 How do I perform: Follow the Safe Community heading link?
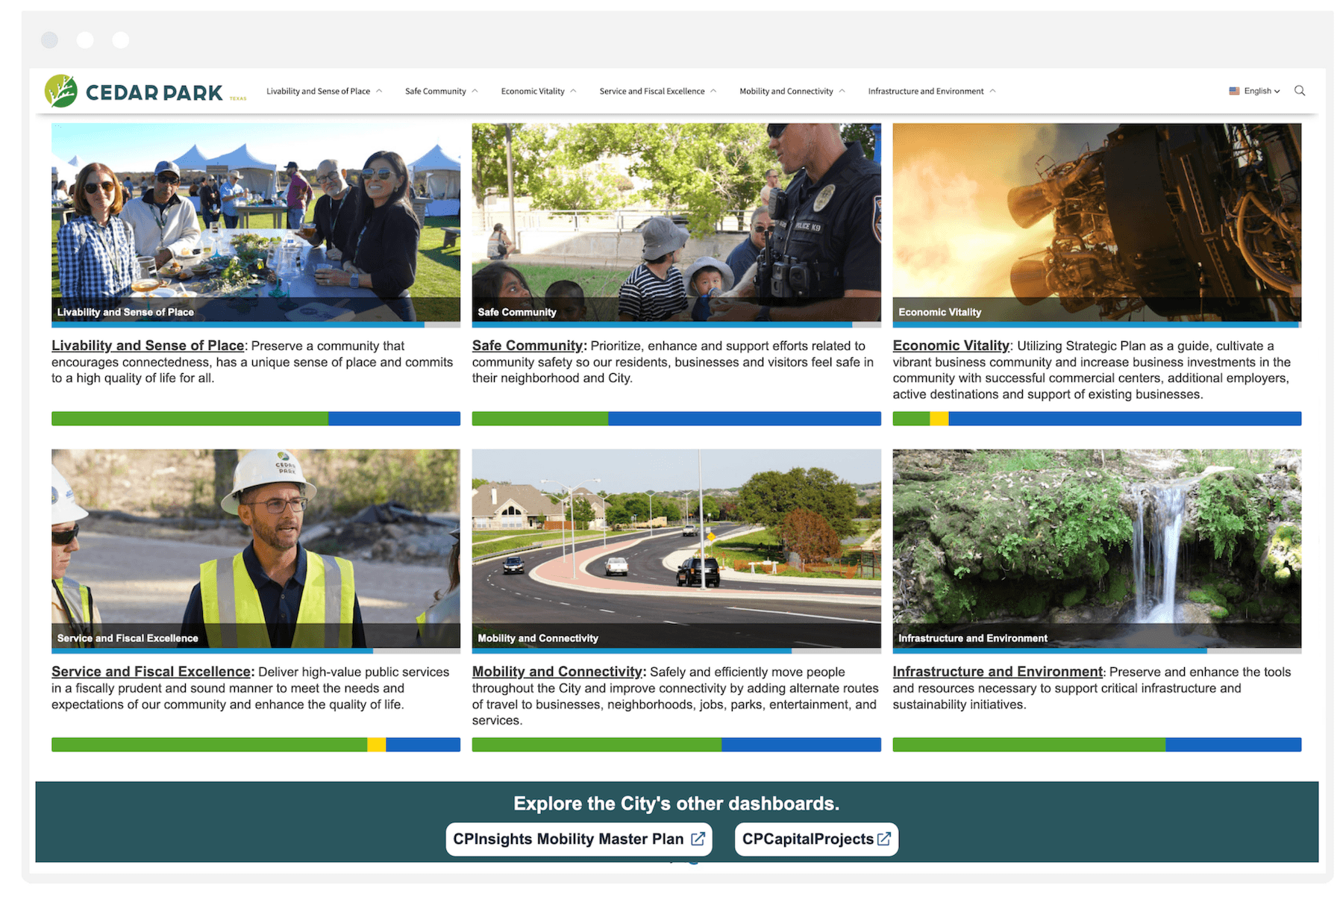click(528, 346)
